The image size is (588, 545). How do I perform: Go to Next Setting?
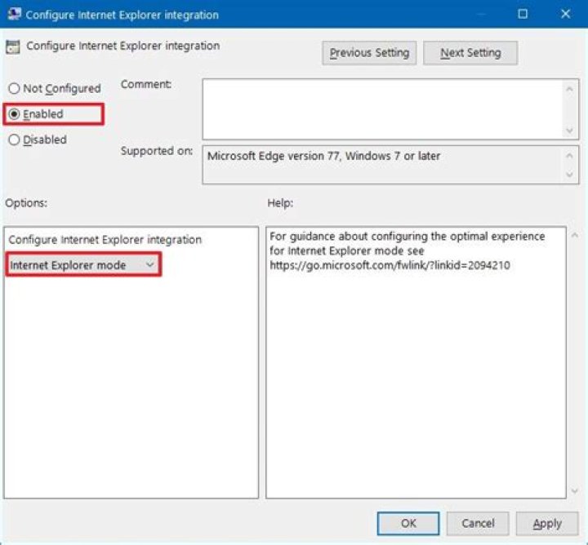click(x=470, y=53)
